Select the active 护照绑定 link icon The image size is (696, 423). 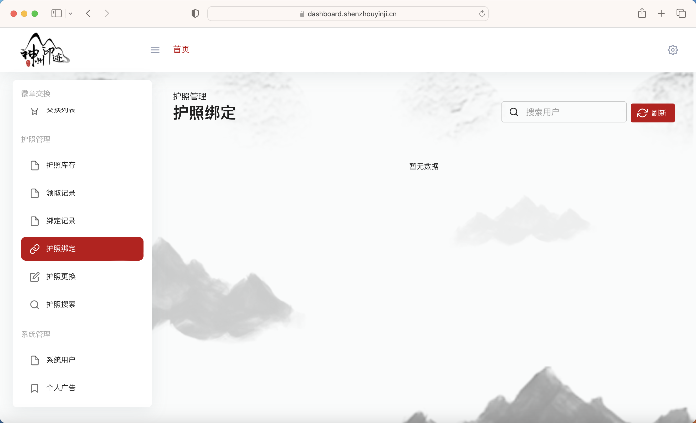34,249
